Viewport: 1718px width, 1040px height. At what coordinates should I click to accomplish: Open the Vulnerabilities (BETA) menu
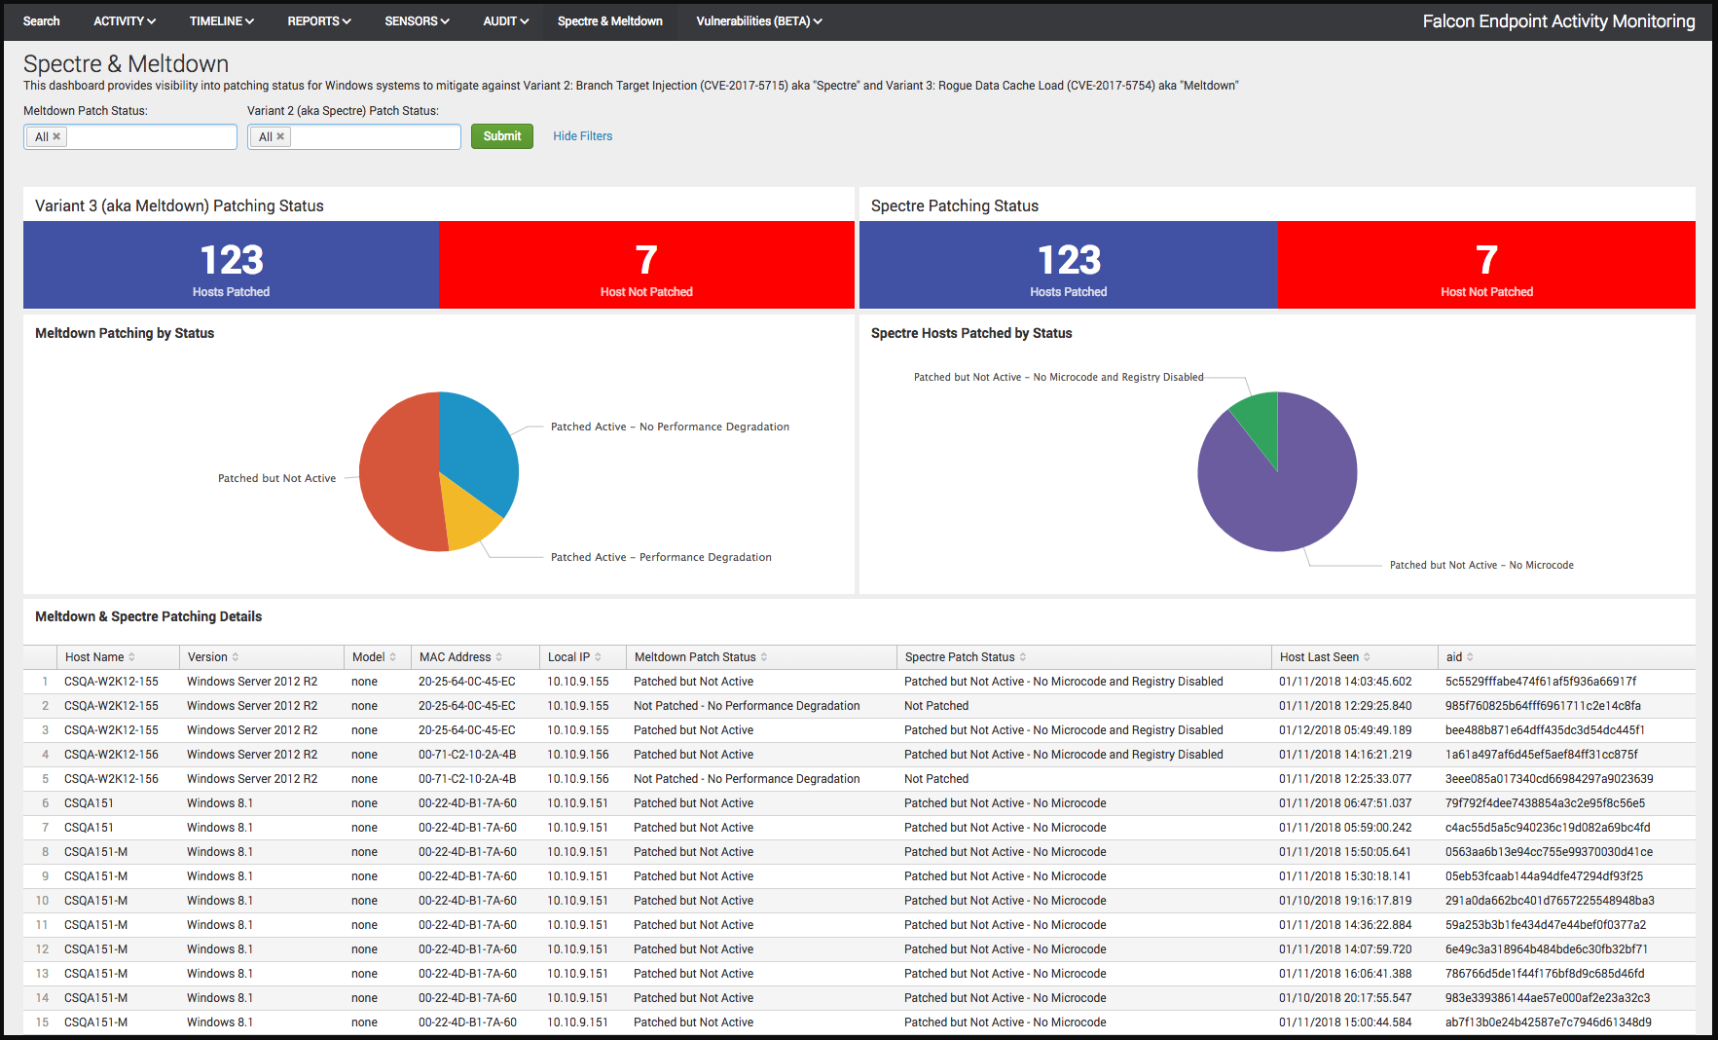[758, 20]
